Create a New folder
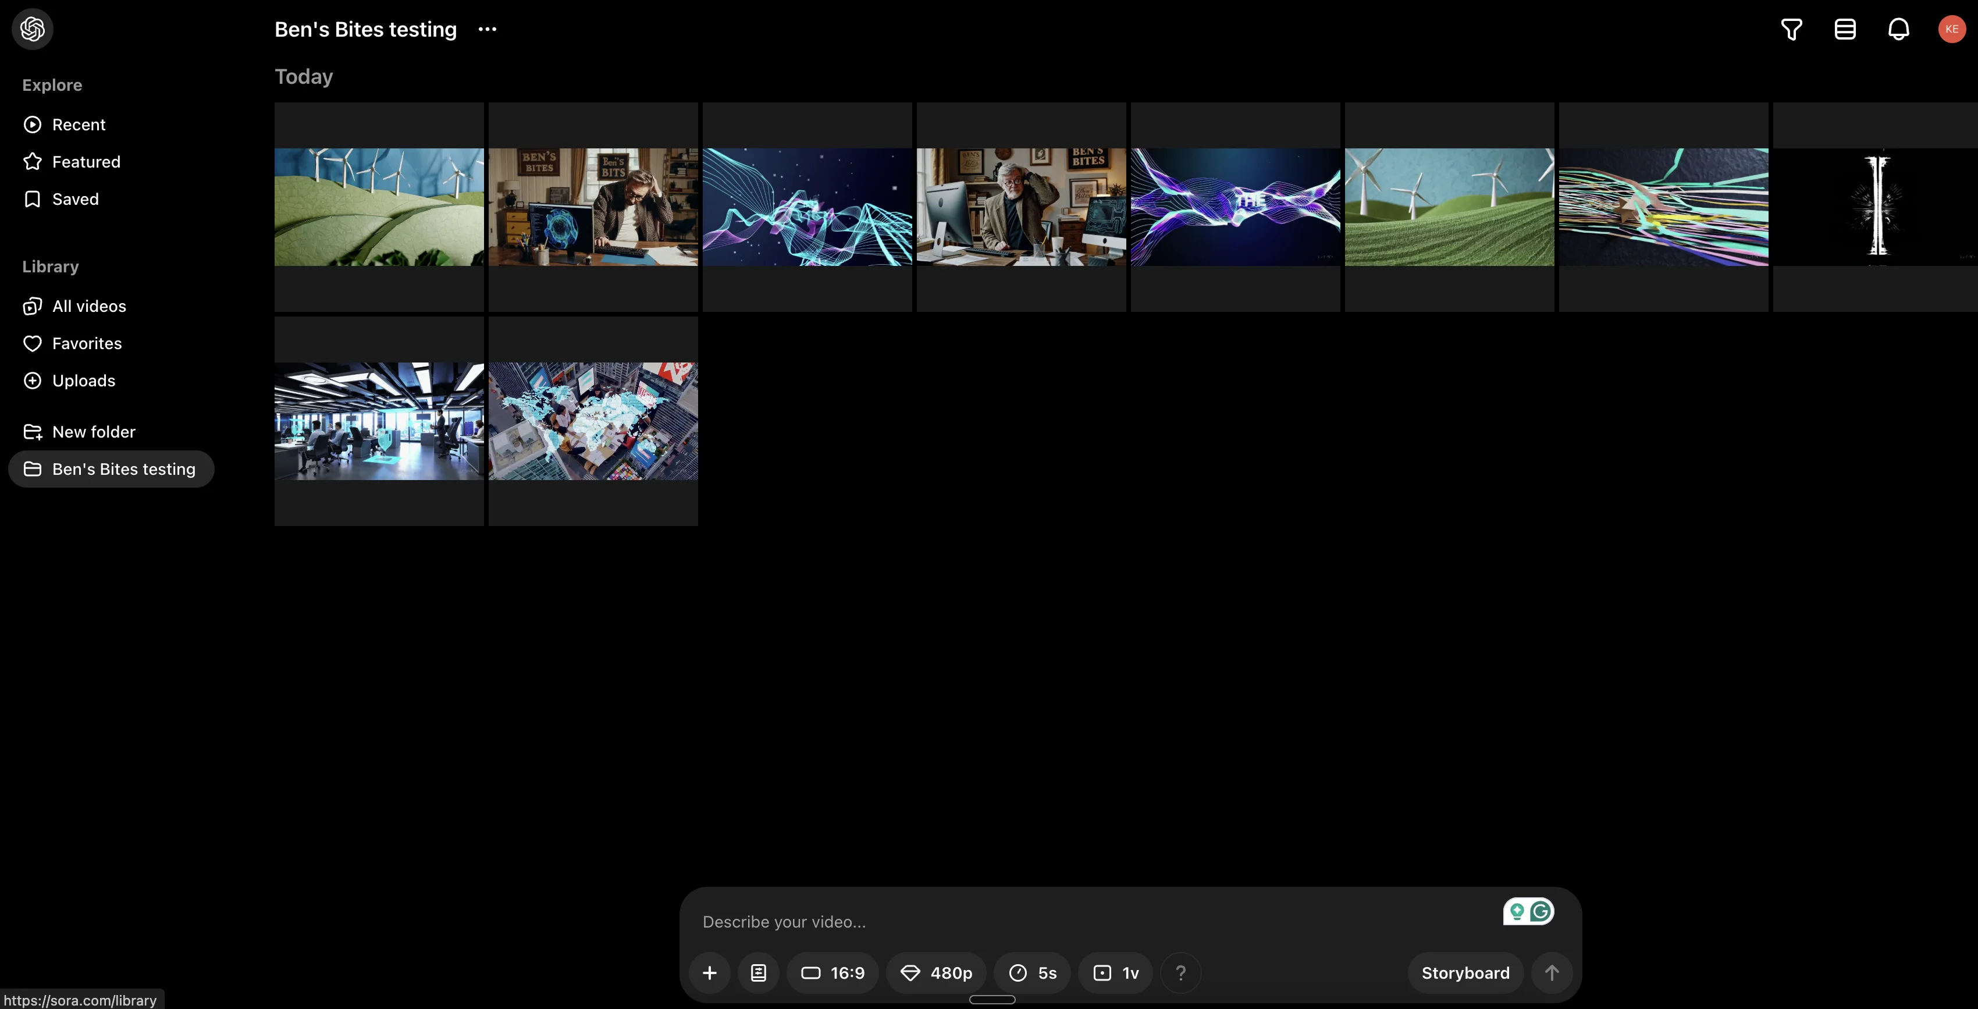Screen dimensions: 1978x1009 pos(93,432)
